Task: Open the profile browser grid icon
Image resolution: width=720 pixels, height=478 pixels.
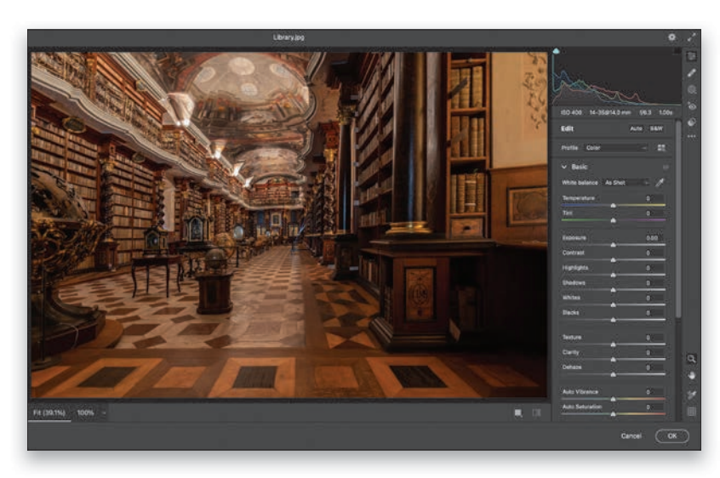Action: pos(661,148)
